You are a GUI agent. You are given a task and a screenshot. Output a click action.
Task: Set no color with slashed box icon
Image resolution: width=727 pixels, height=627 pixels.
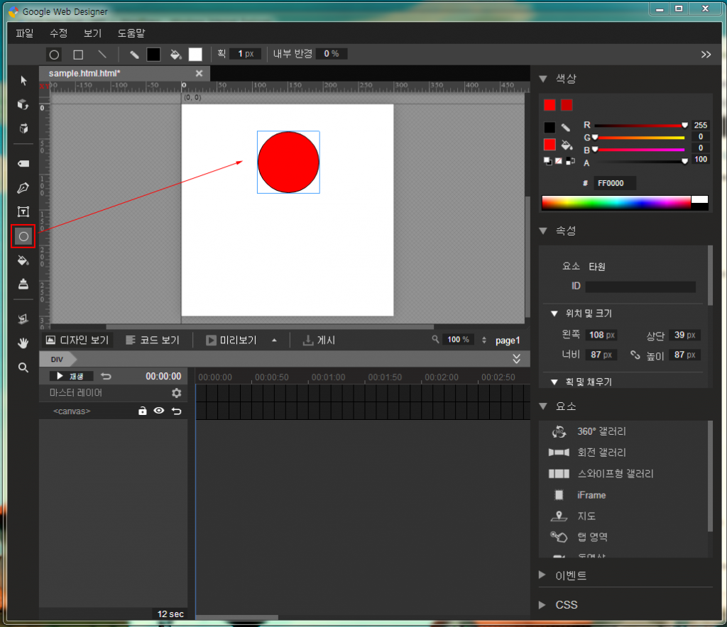click(559, 161)
